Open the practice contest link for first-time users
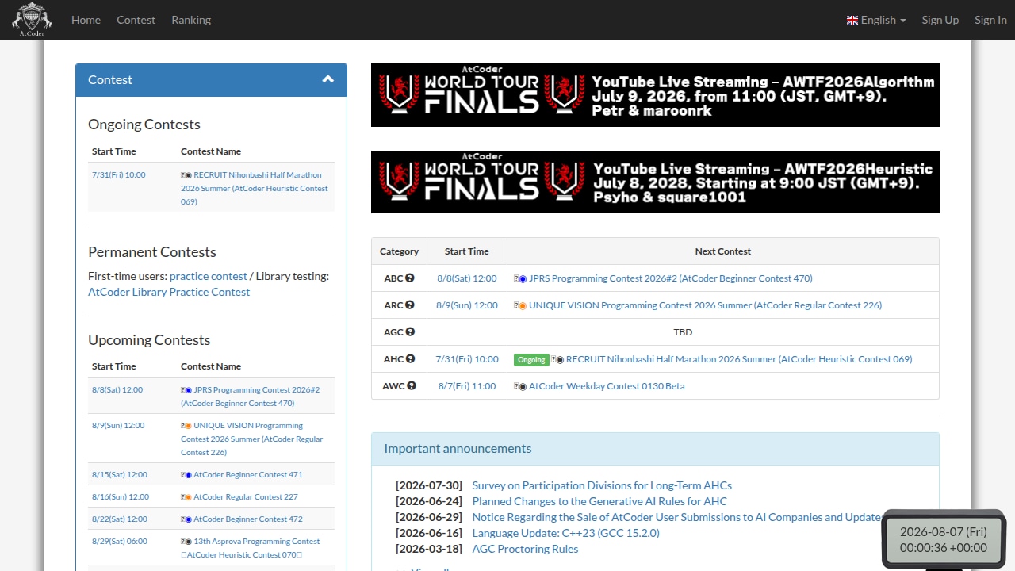 pyautogui.click(x=209, y=276)
